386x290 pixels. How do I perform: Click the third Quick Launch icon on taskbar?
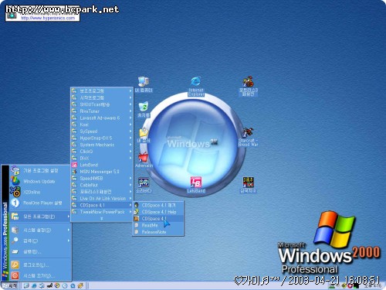pyautogui.click(x=42, y=285)
